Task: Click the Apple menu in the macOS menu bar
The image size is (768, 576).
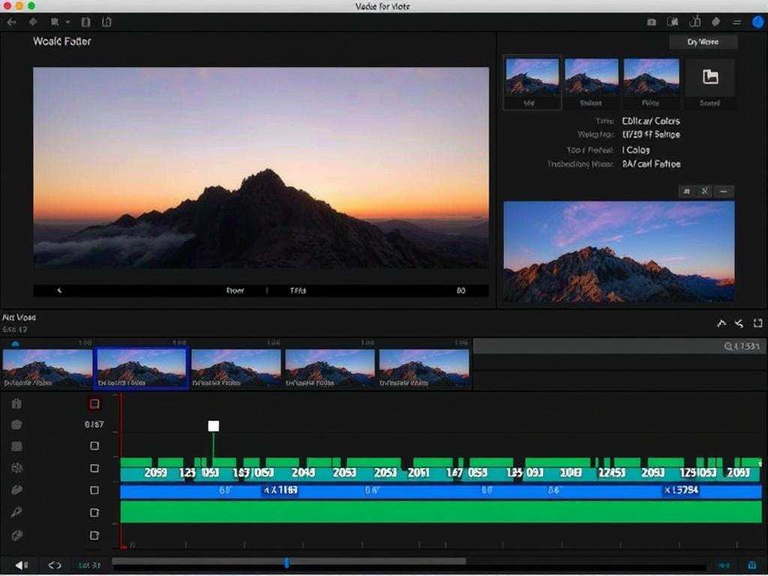Action: [11, 5]
